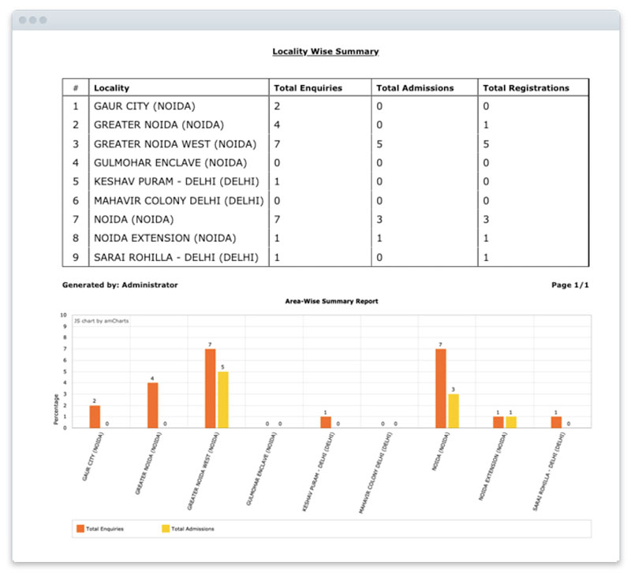Click the orange enquiries bar for GAUR CITY

[x=95, y=417]
